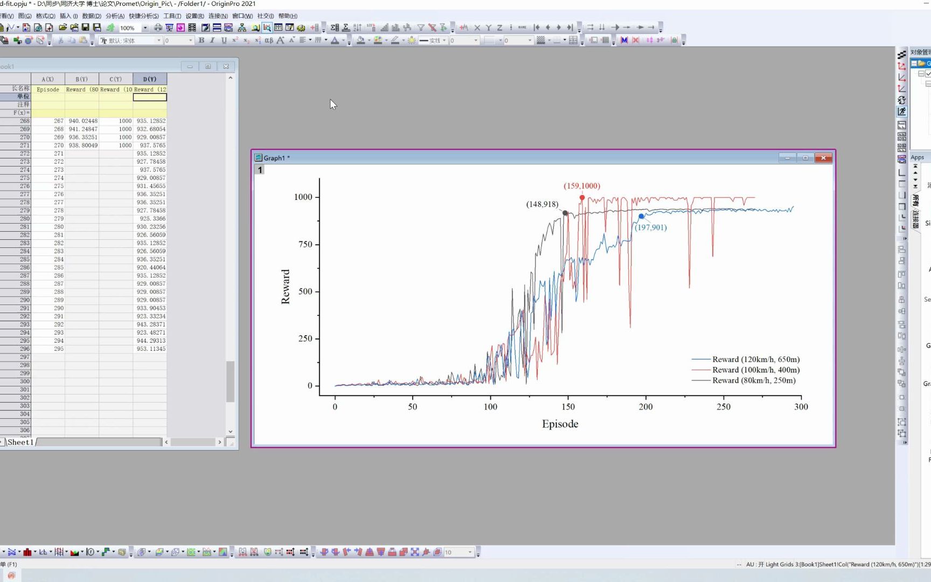Select the Sheet1 worksheet tab
The image size is (931, 582).
20,442
